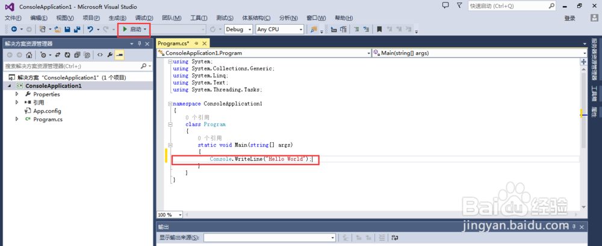Pin the Solution Explorer panel
602x246 pixels.
point(140,44)
